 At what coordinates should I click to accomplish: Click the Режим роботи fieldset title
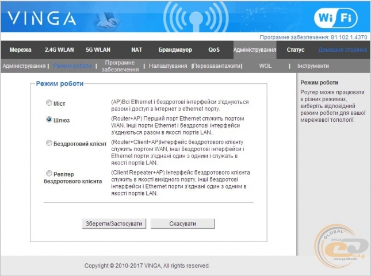pos(60,83)
